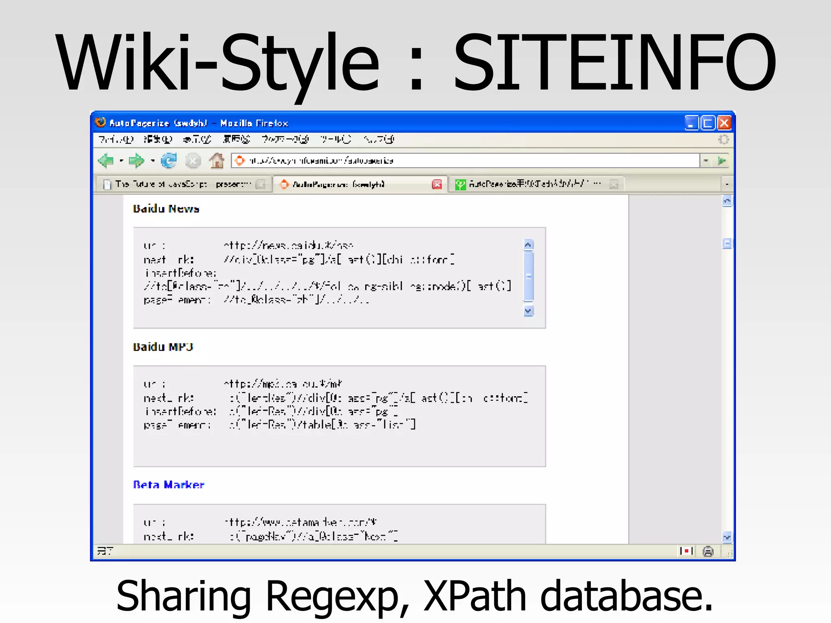The height and width of the screenshot is (623, 831).
Task: Click the green Forward arrow button
Action: (x=137, y=161)
